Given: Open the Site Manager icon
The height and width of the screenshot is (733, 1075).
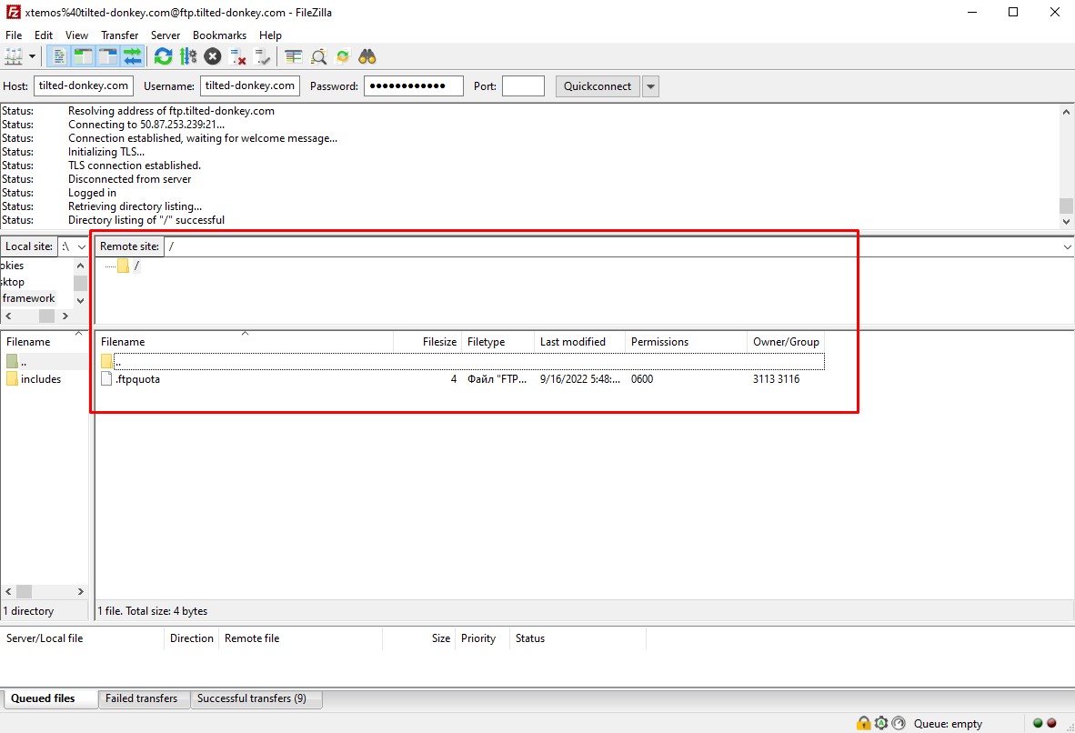Looking at the screenshot, I should coord(14,56).
